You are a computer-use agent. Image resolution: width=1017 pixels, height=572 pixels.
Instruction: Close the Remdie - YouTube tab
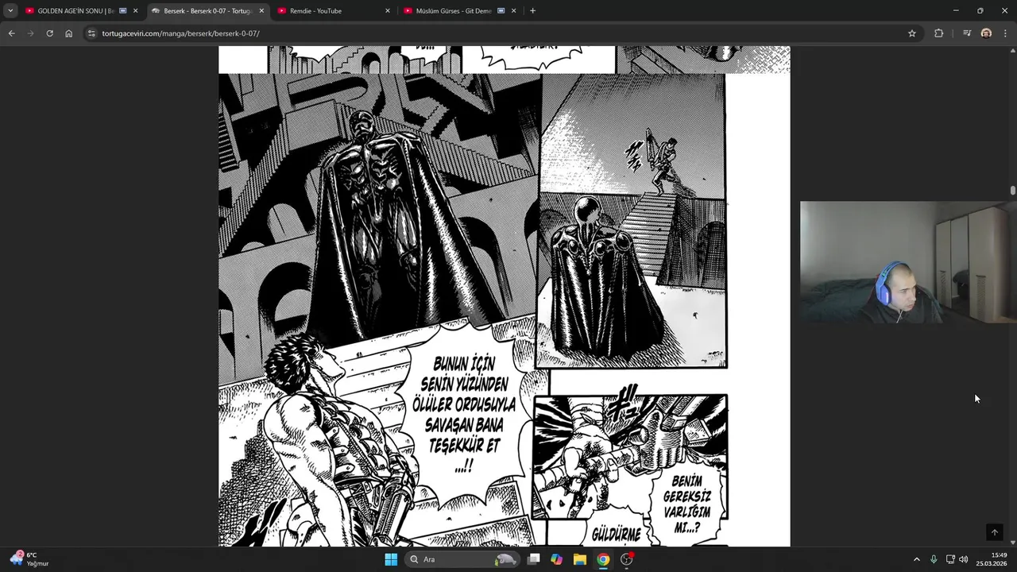(x=388, y=11)
